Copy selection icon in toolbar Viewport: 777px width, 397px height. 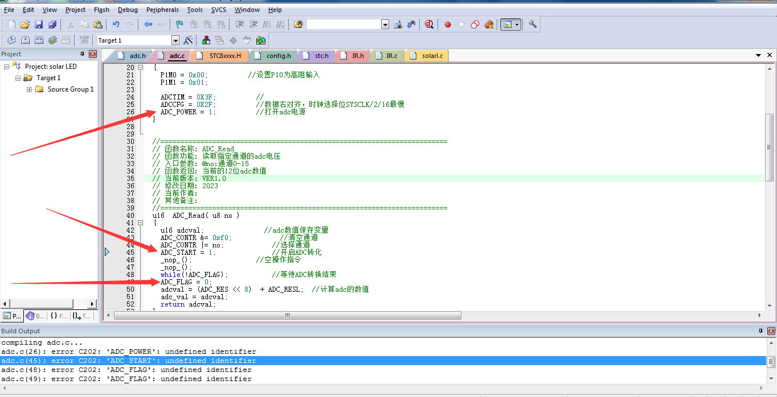(x=84, y=24)
